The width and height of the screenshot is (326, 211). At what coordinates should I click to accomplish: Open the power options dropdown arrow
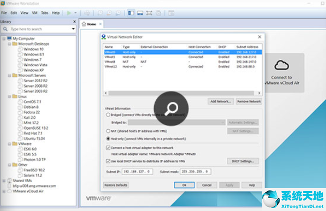75,13
